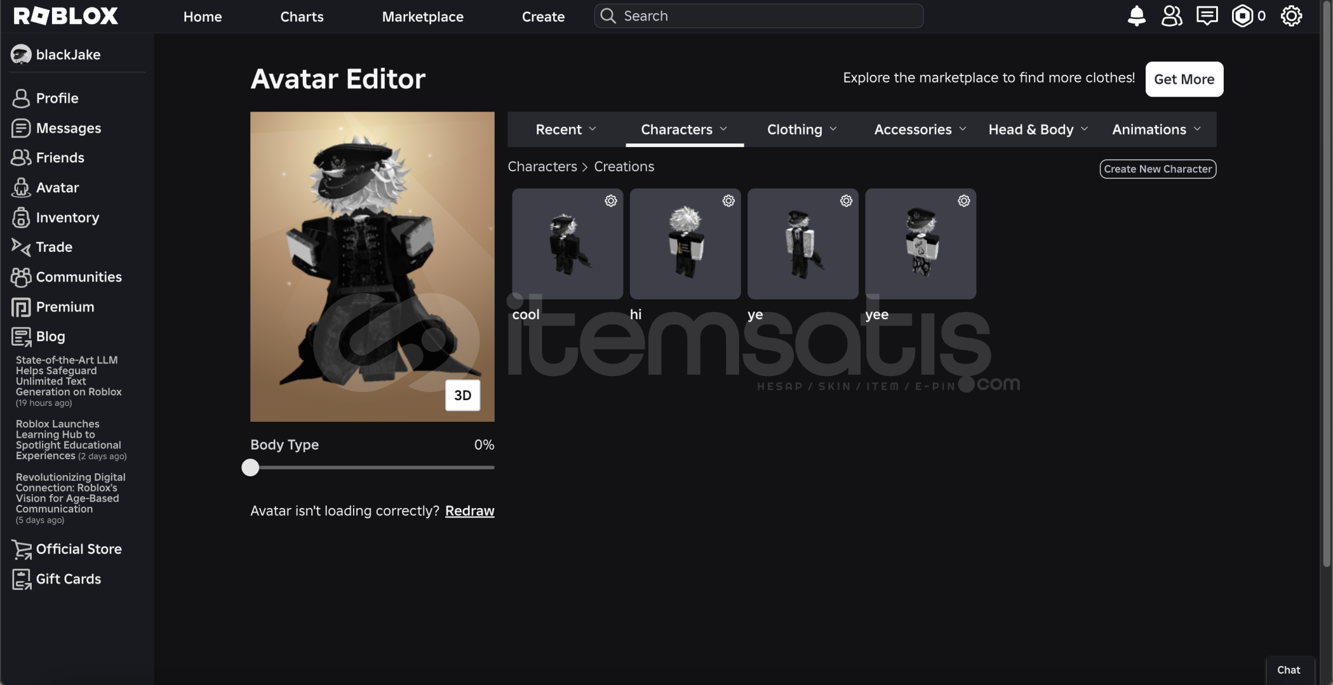Click the page vertical scrollbar
Screen dimensions: 1333x685
[x=1326, y=285]
